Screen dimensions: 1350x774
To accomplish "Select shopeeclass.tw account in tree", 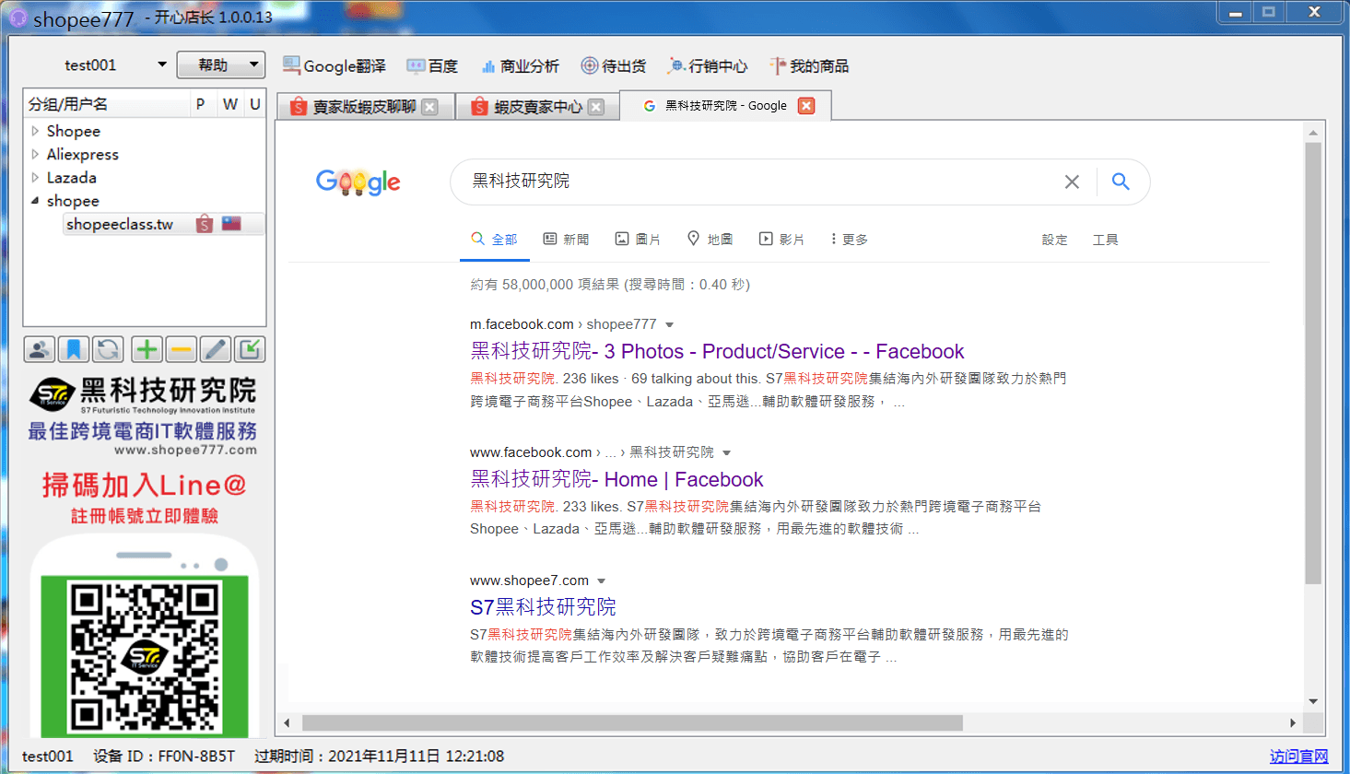I will 120,224.
